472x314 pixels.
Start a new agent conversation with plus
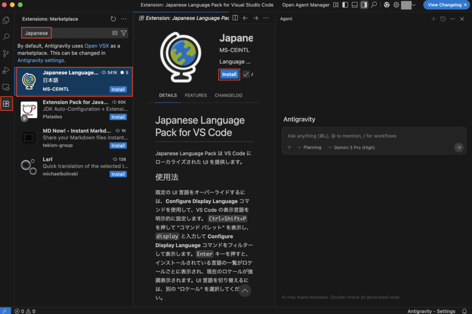coord(433,19)
